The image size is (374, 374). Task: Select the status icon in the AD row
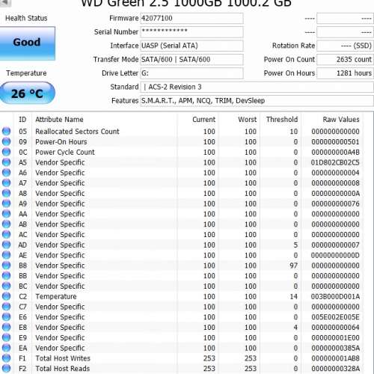[6, 245]
